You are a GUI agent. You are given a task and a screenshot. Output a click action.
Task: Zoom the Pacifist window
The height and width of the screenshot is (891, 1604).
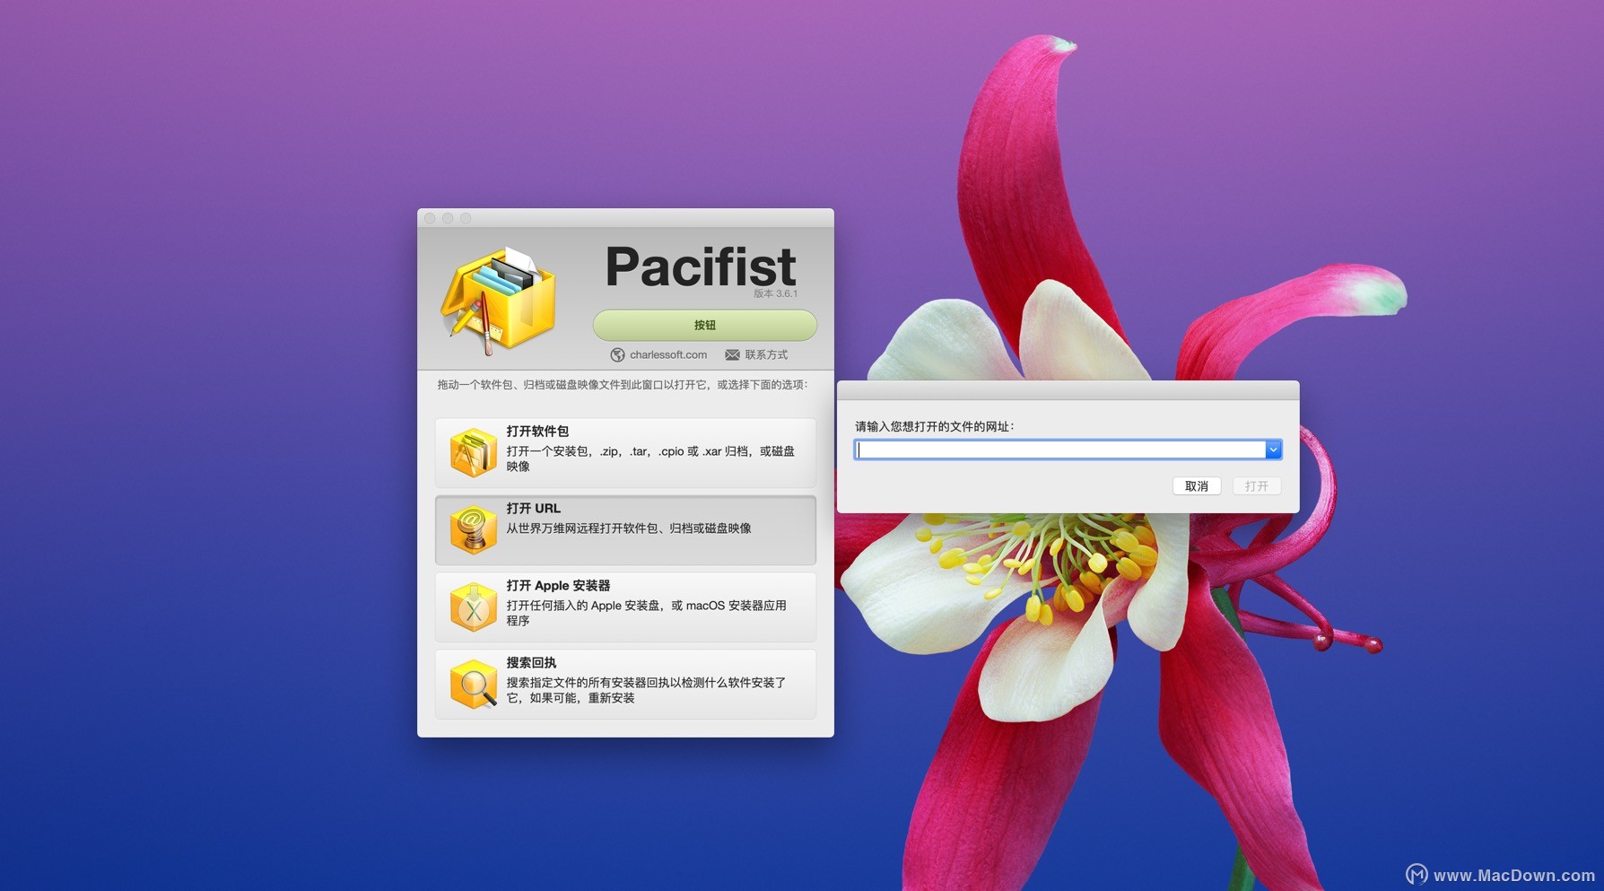coord(466,218)
